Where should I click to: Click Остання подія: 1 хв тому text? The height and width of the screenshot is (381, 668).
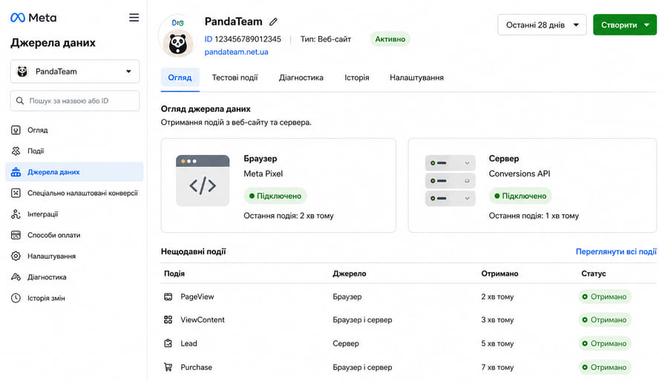point(534,216)
